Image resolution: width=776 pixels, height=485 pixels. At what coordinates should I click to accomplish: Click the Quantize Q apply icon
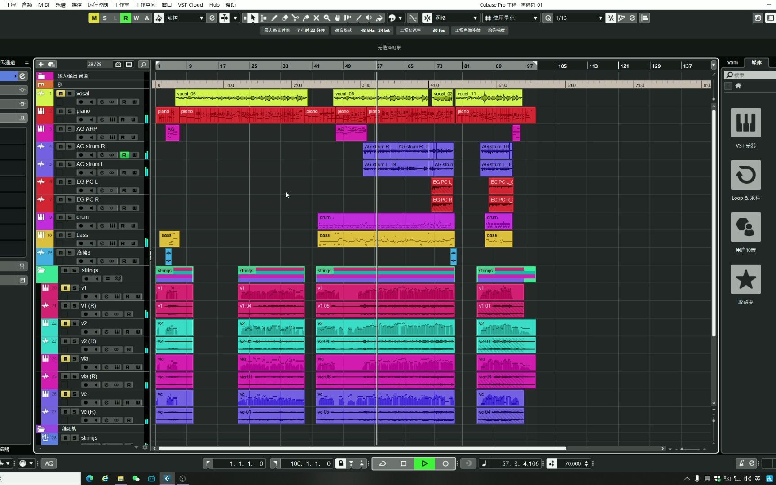tap(548, 18)
